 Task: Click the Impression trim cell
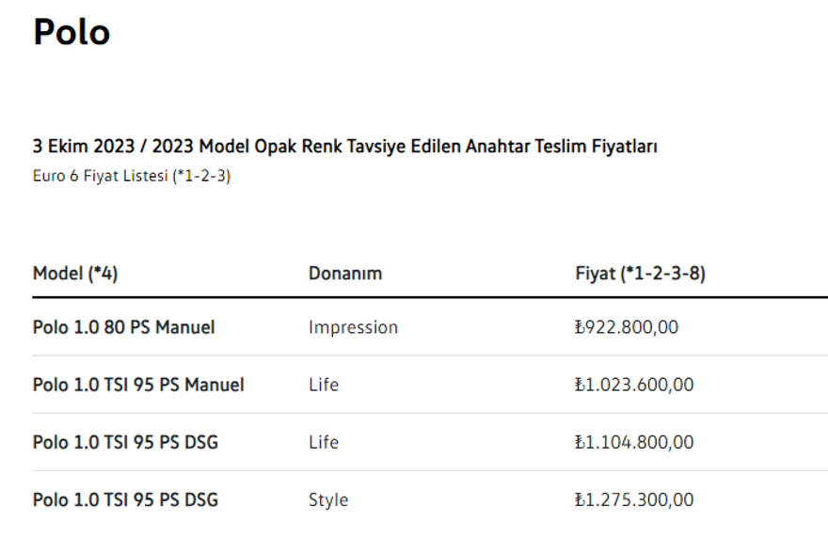tap(353, 327)
